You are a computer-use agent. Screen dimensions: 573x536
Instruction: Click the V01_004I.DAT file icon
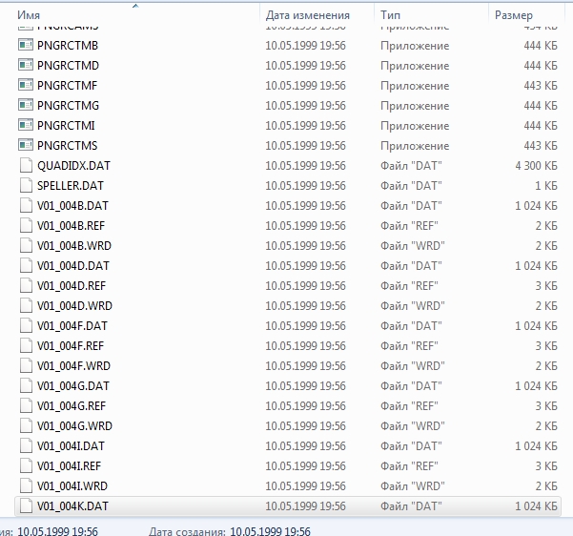pyautogui.click(x=26, y=446)
